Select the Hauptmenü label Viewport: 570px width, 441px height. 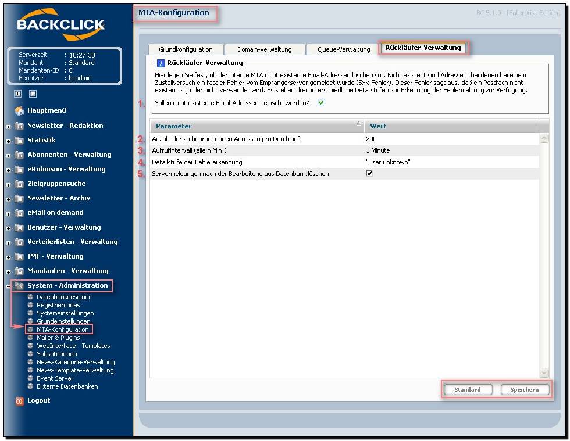[47, 110]
